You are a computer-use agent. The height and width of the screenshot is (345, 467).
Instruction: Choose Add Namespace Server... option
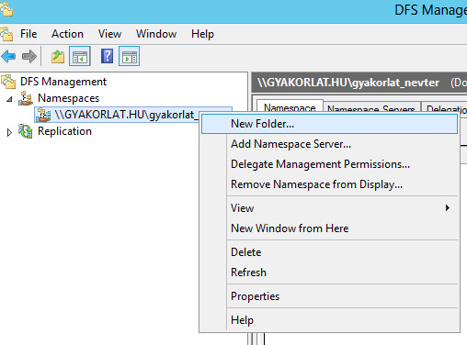pyautogui.click(x=329, y=144)
